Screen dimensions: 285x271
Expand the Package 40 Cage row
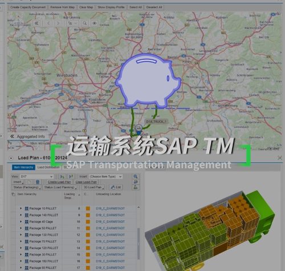tap(21, 222)
